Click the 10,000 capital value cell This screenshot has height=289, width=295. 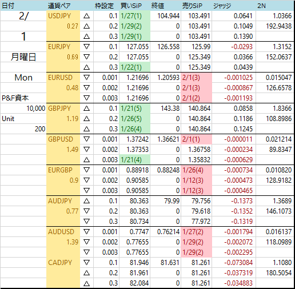coord(23,109)
